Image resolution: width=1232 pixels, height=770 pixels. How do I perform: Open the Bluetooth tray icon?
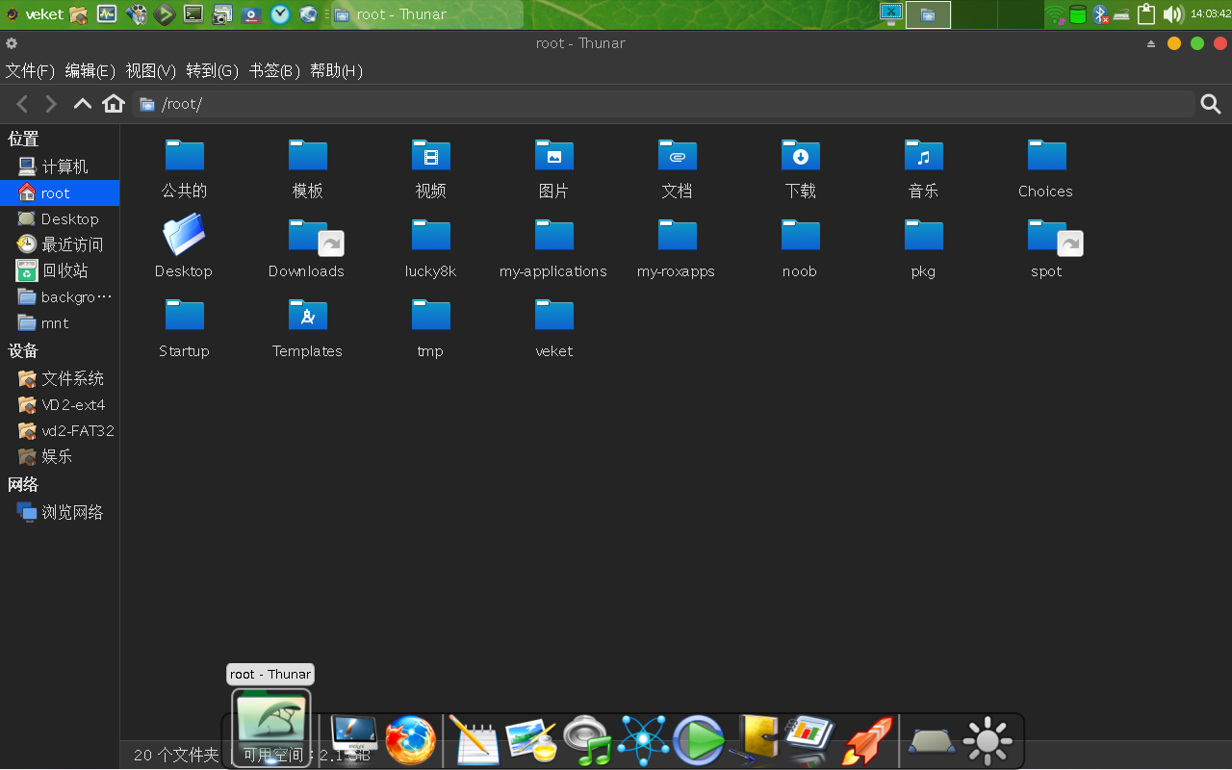tap(1099, 14)
